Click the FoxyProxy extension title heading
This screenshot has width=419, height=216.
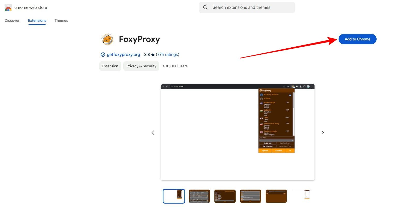(x=139, y=39)
